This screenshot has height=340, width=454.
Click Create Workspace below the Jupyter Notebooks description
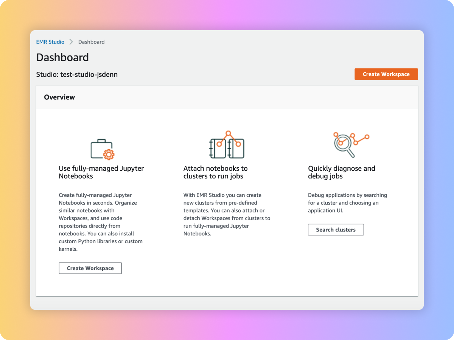pos(90,268)
